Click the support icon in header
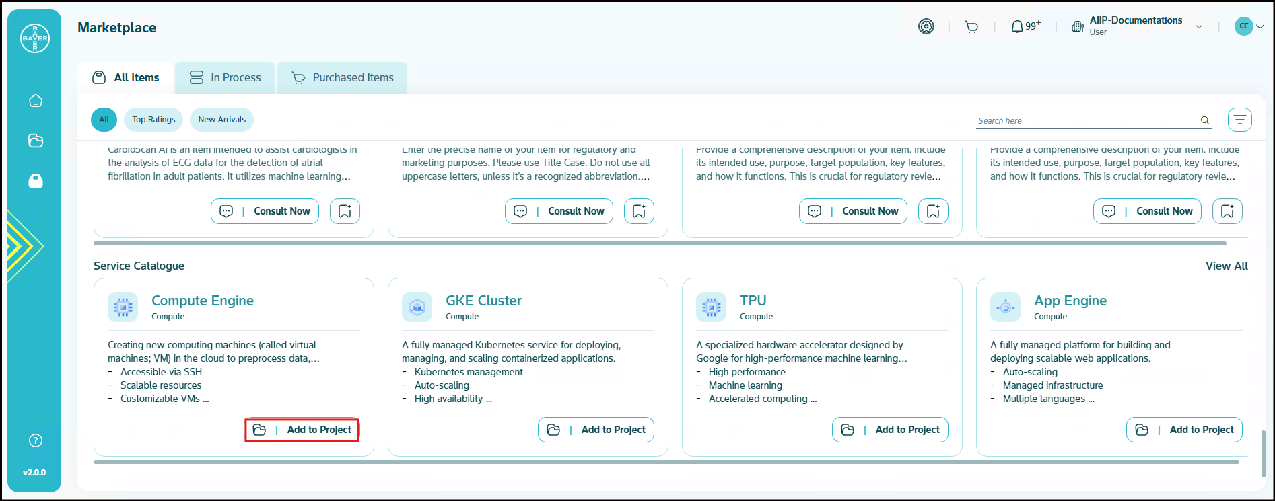Screen dimensions: 1275x501 pos(926,26)
